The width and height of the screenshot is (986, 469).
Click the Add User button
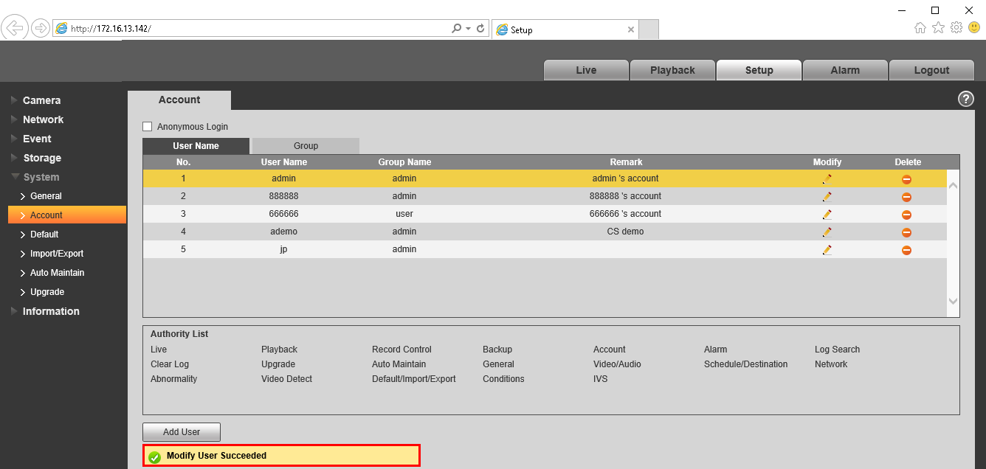[x=182, y=432]
